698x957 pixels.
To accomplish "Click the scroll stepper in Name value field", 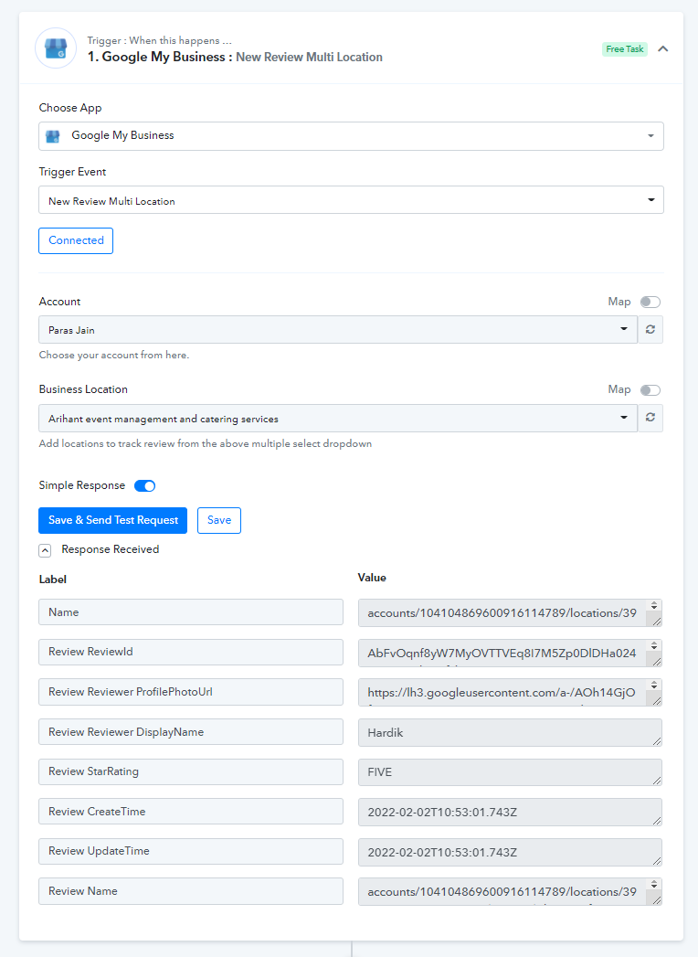I will (x=654, y=605).
